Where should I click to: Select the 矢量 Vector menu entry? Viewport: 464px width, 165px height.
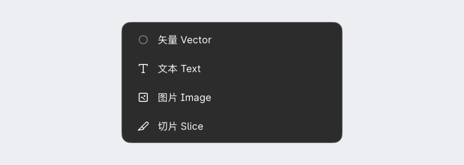[x=184, y=40]
